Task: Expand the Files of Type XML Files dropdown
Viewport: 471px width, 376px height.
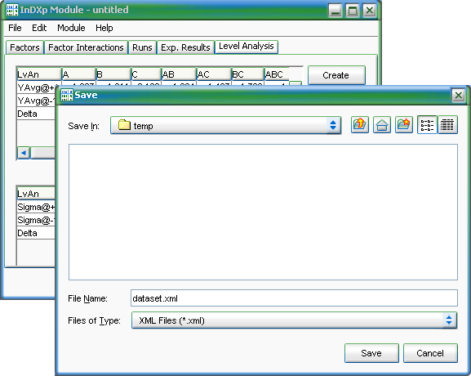Action: coord(294,320)
